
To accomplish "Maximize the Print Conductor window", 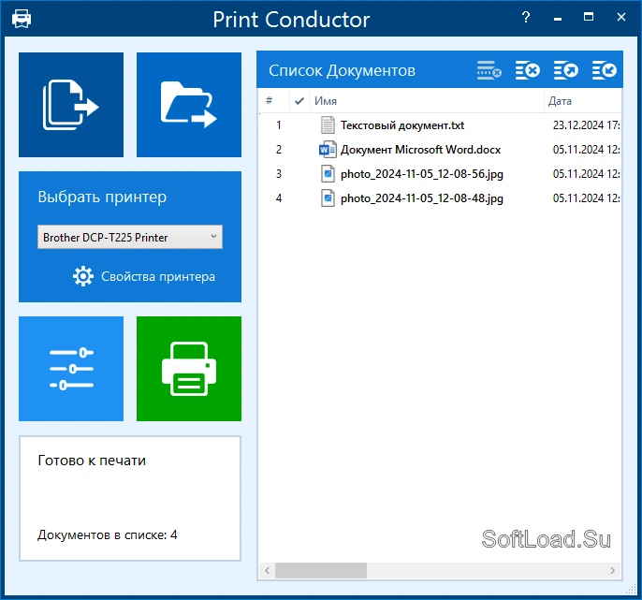I will [x=589, y=17].
